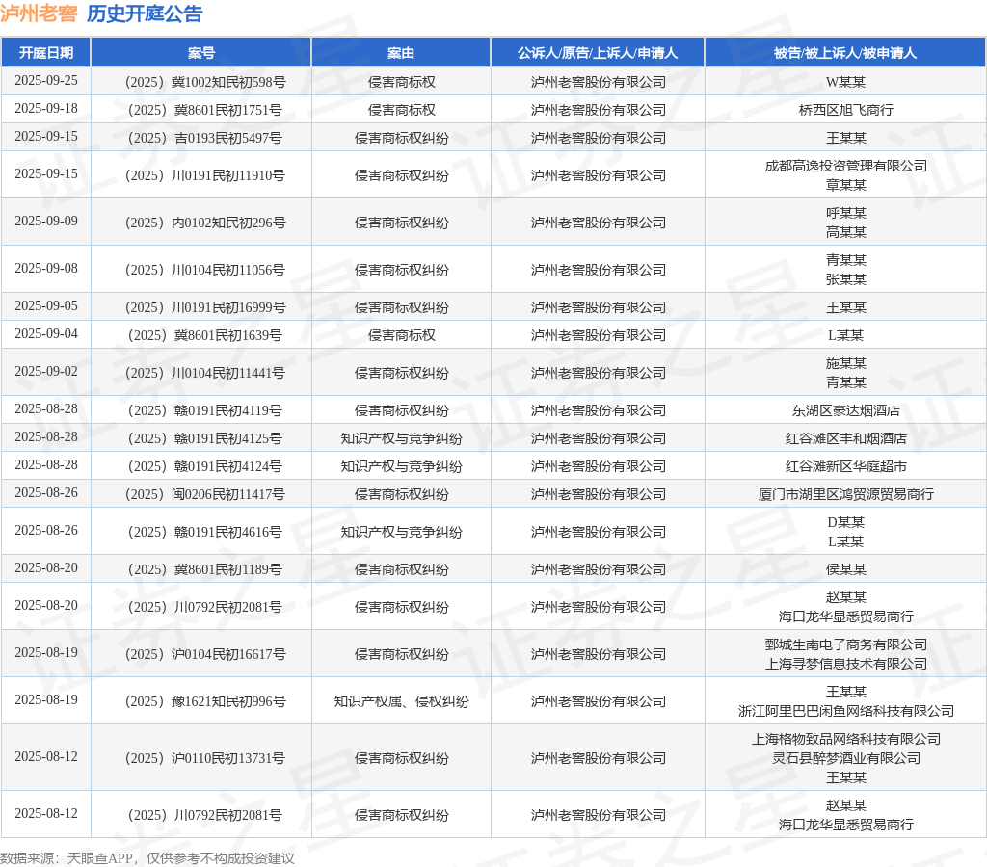Click the 知识产权属、侵权纠纷 cause cell
987x867 pixels.
(x=401, y=701)
